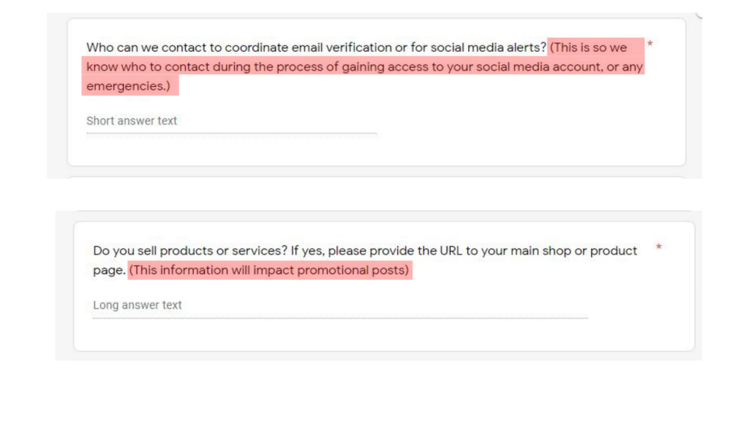This screenshot has width=749, height=421.
Task: Click the red required asterisk on the second question
Action: click(659, 249)
